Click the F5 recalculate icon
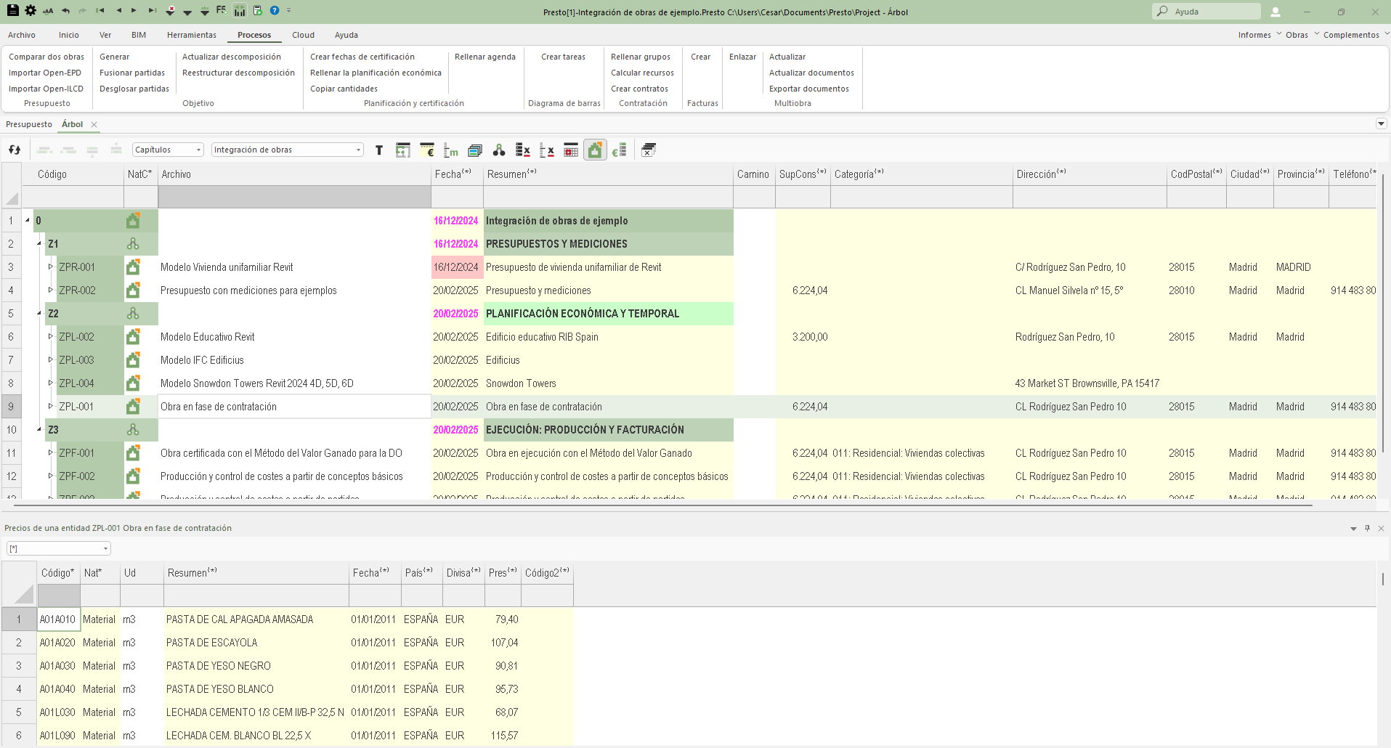This screenshot has height=748, width=1391. [222, 11]
